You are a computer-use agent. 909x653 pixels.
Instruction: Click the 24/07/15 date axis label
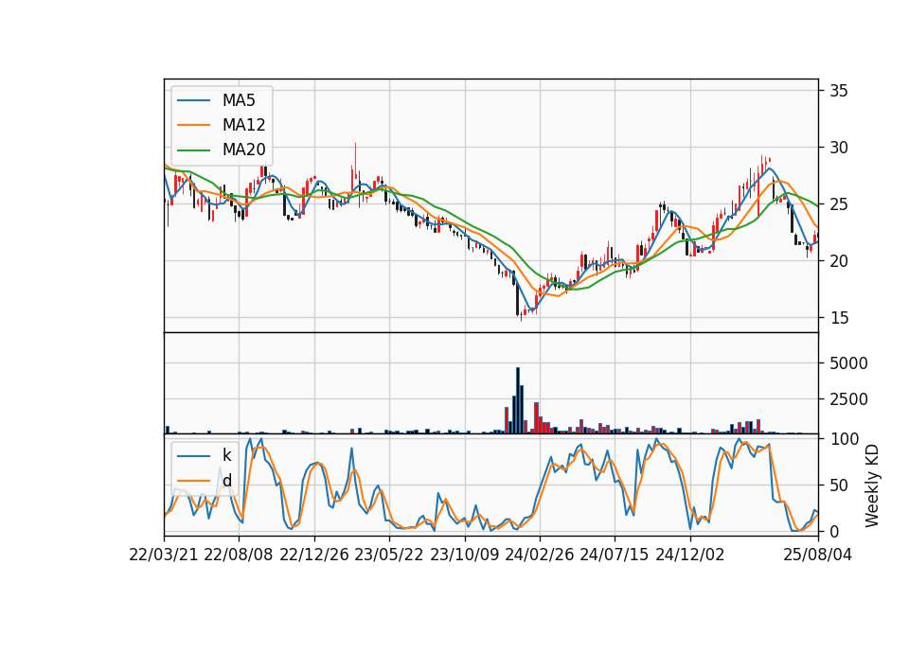click(x=615, y=555)
